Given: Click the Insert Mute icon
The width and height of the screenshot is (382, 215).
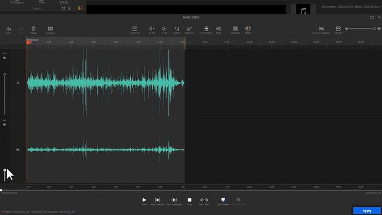Looking at the screenshot, I should tap(206, 29).
